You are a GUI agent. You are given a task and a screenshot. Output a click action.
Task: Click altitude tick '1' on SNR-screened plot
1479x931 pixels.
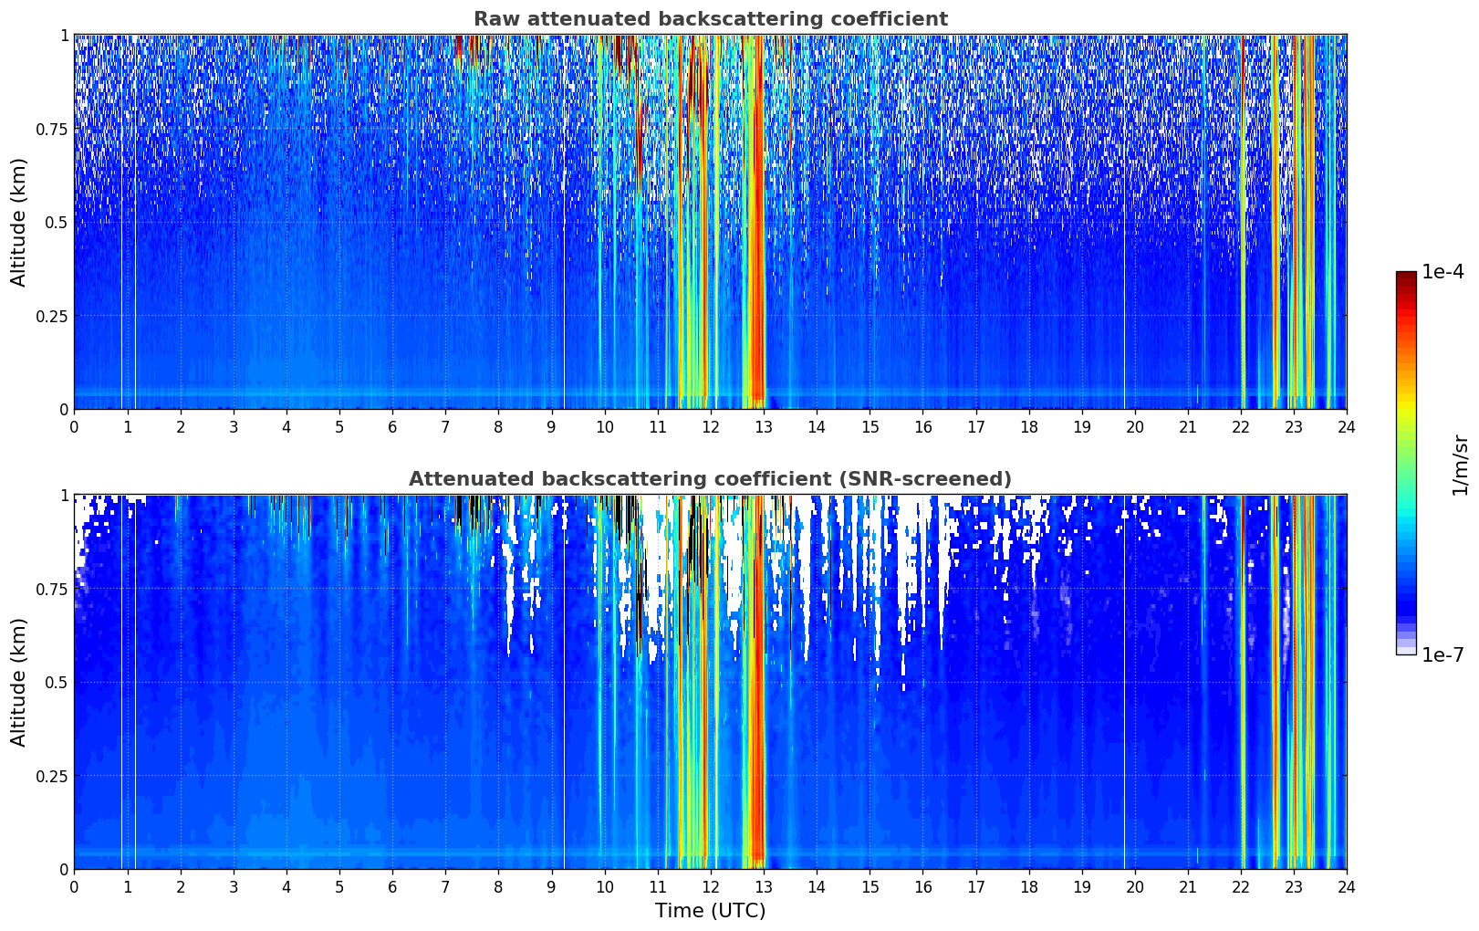pyautogui.click(x=65, y=496)
